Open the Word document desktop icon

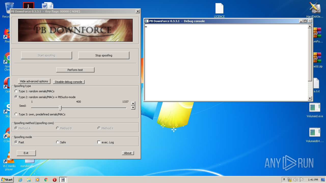click(48, 6)
